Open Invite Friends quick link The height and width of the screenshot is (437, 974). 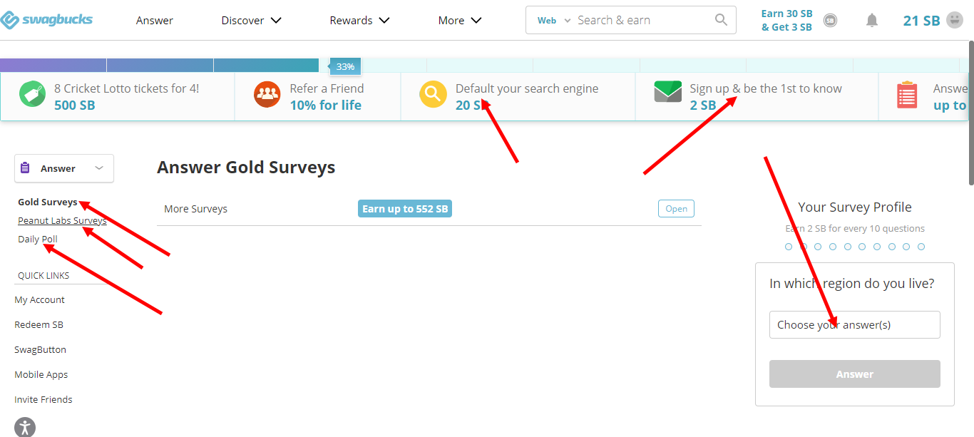tap(43, 400)
